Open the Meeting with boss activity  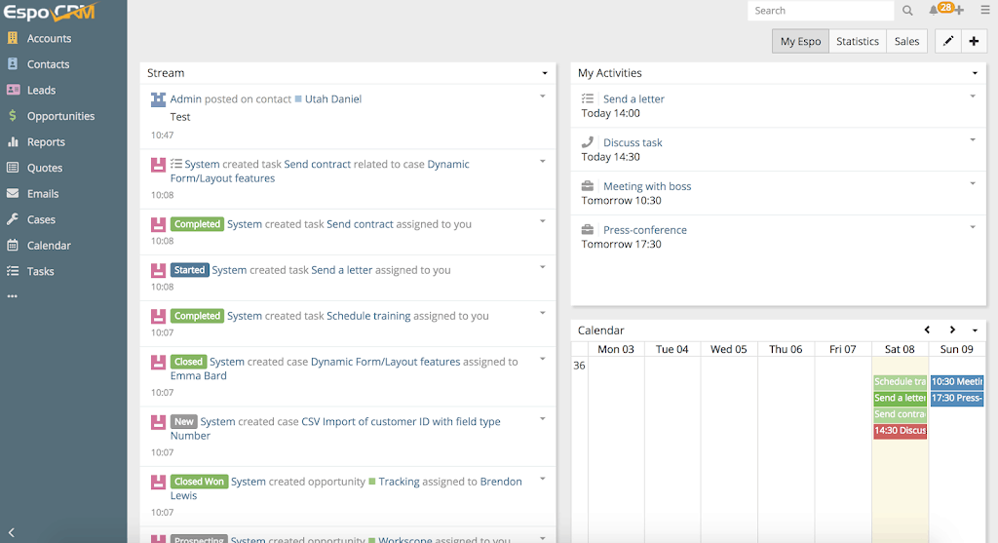pos(646,186)
